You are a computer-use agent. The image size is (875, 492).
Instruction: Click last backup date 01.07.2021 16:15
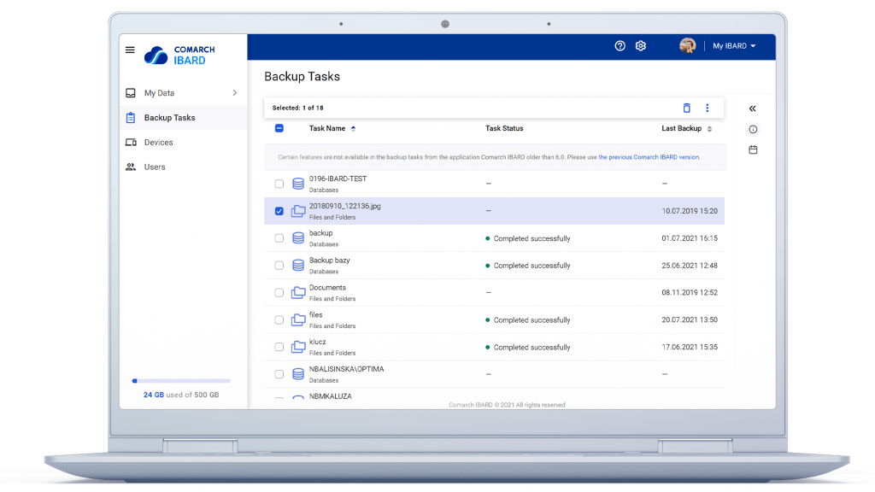pyautogui.click(x=690, y=238)
